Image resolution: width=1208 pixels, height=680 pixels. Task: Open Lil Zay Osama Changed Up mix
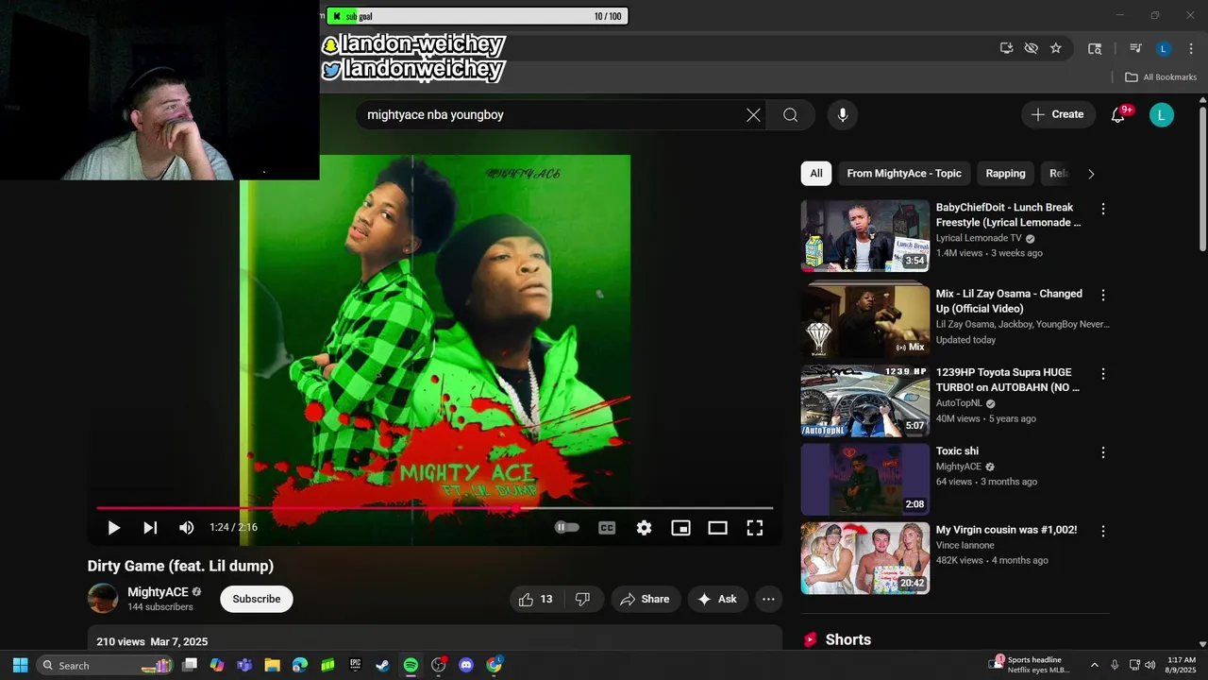(865, 321)
